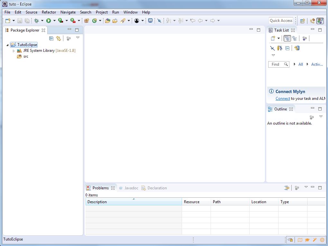This screenshot has width=328, height=246.
Task: Click the New Java Class icon
Action: [94, 21]
